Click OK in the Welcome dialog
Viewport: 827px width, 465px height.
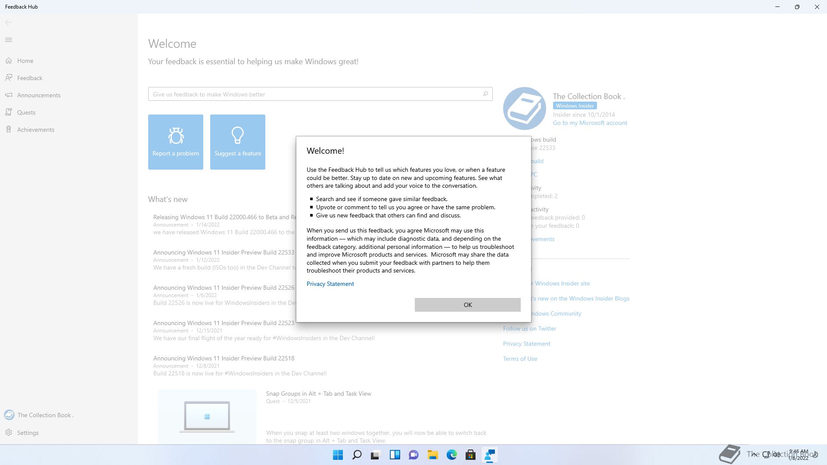point(467,305)
